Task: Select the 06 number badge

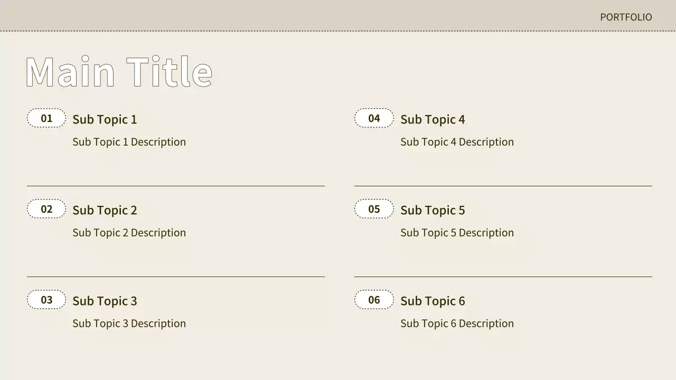Action: tap(374, 300)
